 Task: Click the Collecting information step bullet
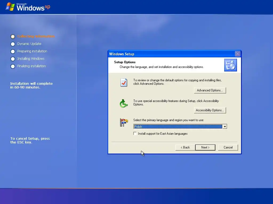(13, 37)
